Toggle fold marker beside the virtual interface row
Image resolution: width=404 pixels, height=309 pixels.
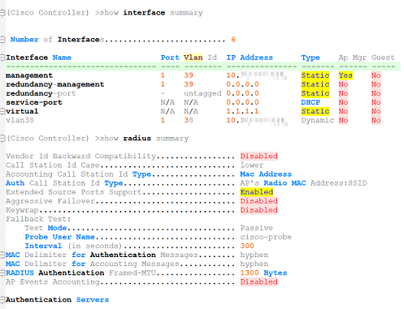click(x=2, y=111)
